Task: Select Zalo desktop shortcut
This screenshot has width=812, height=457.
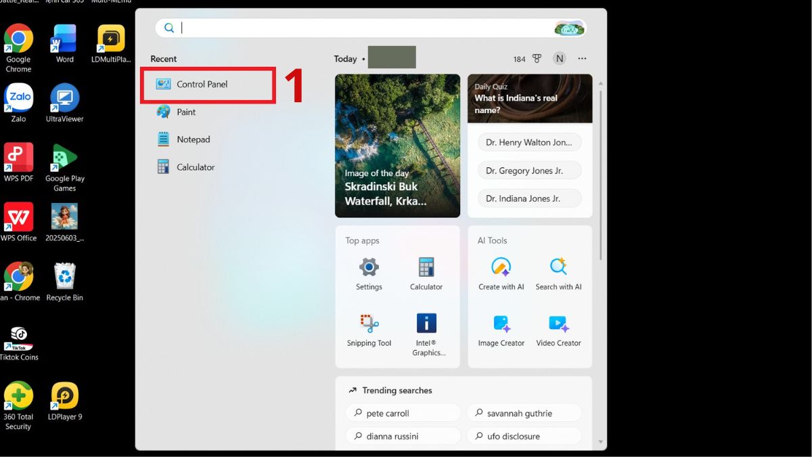Action: (18, 103)
